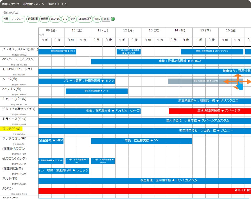Select the 16 (金) date header
The image size is (251, 199).
231,30
